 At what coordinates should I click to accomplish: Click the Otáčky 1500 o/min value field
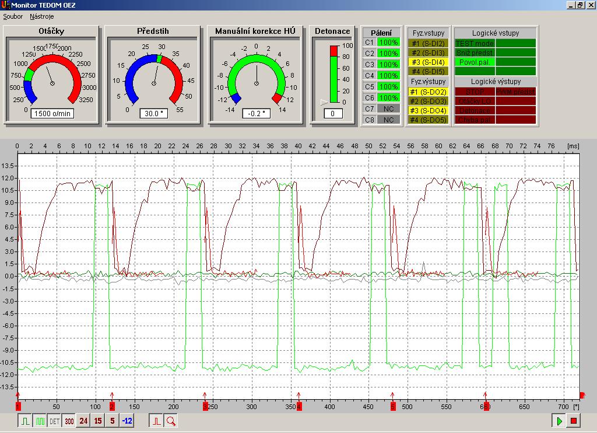[x=52, y=113]
